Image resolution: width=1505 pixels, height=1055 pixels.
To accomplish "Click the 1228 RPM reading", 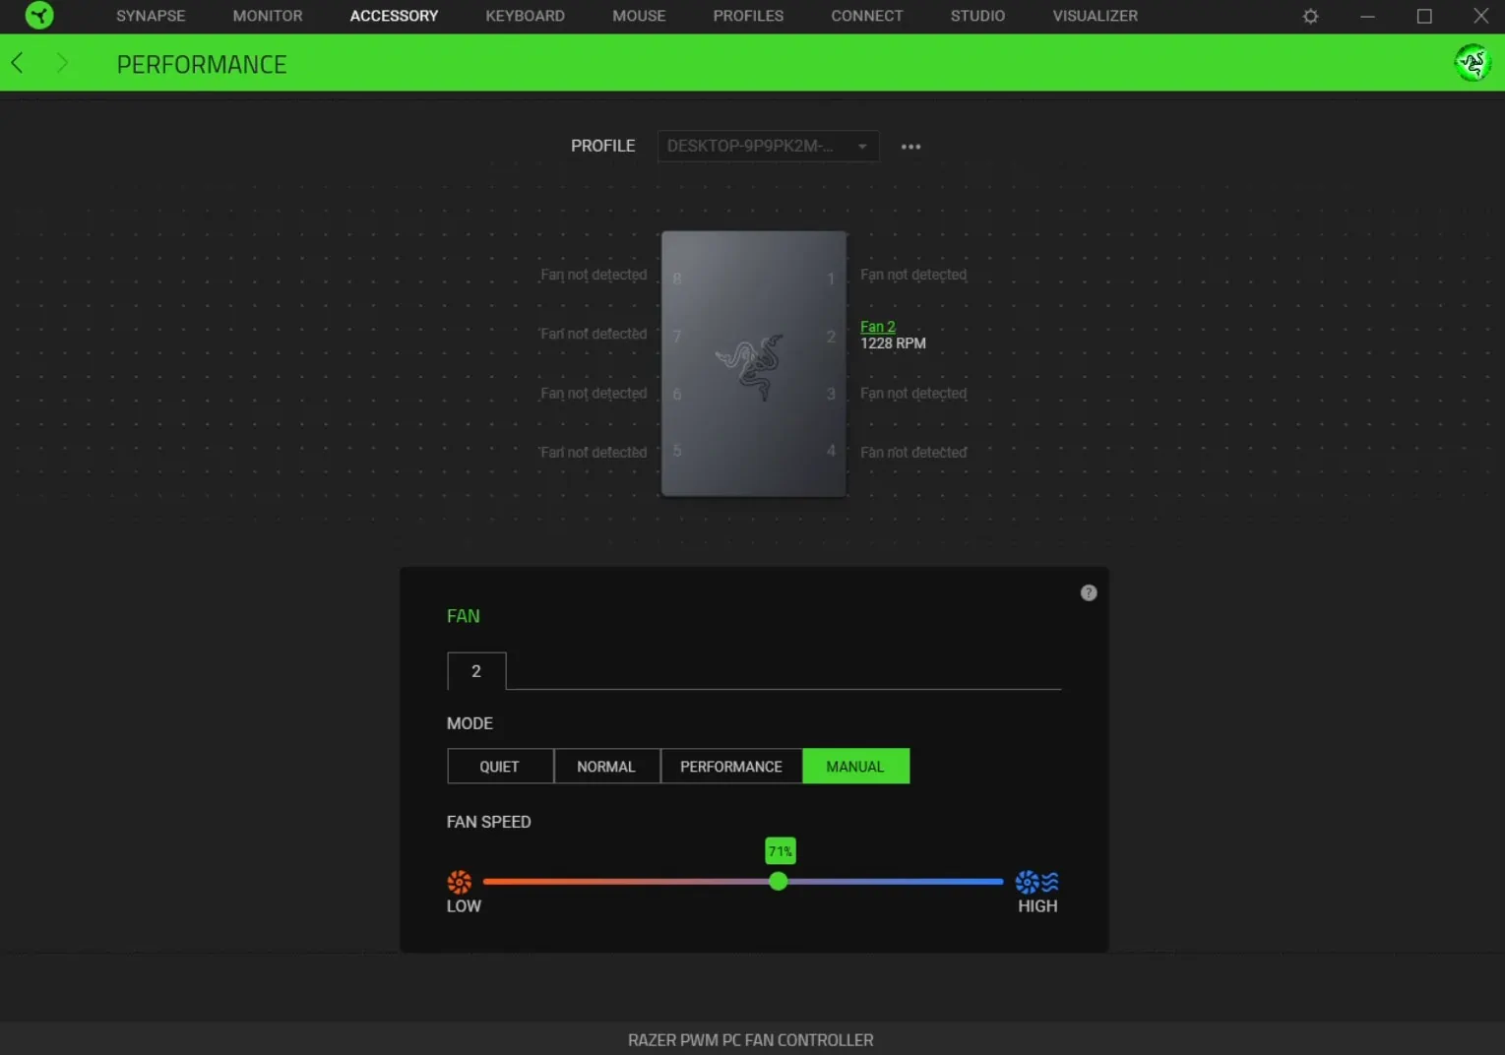I will 893,343.
